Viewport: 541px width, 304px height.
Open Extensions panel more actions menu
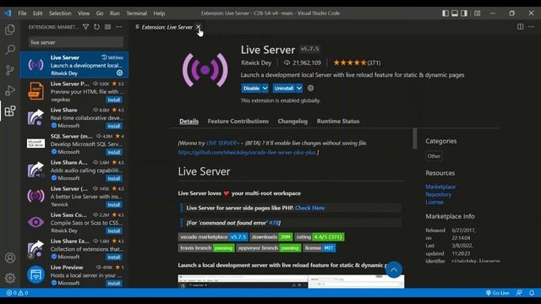point(118,27)
